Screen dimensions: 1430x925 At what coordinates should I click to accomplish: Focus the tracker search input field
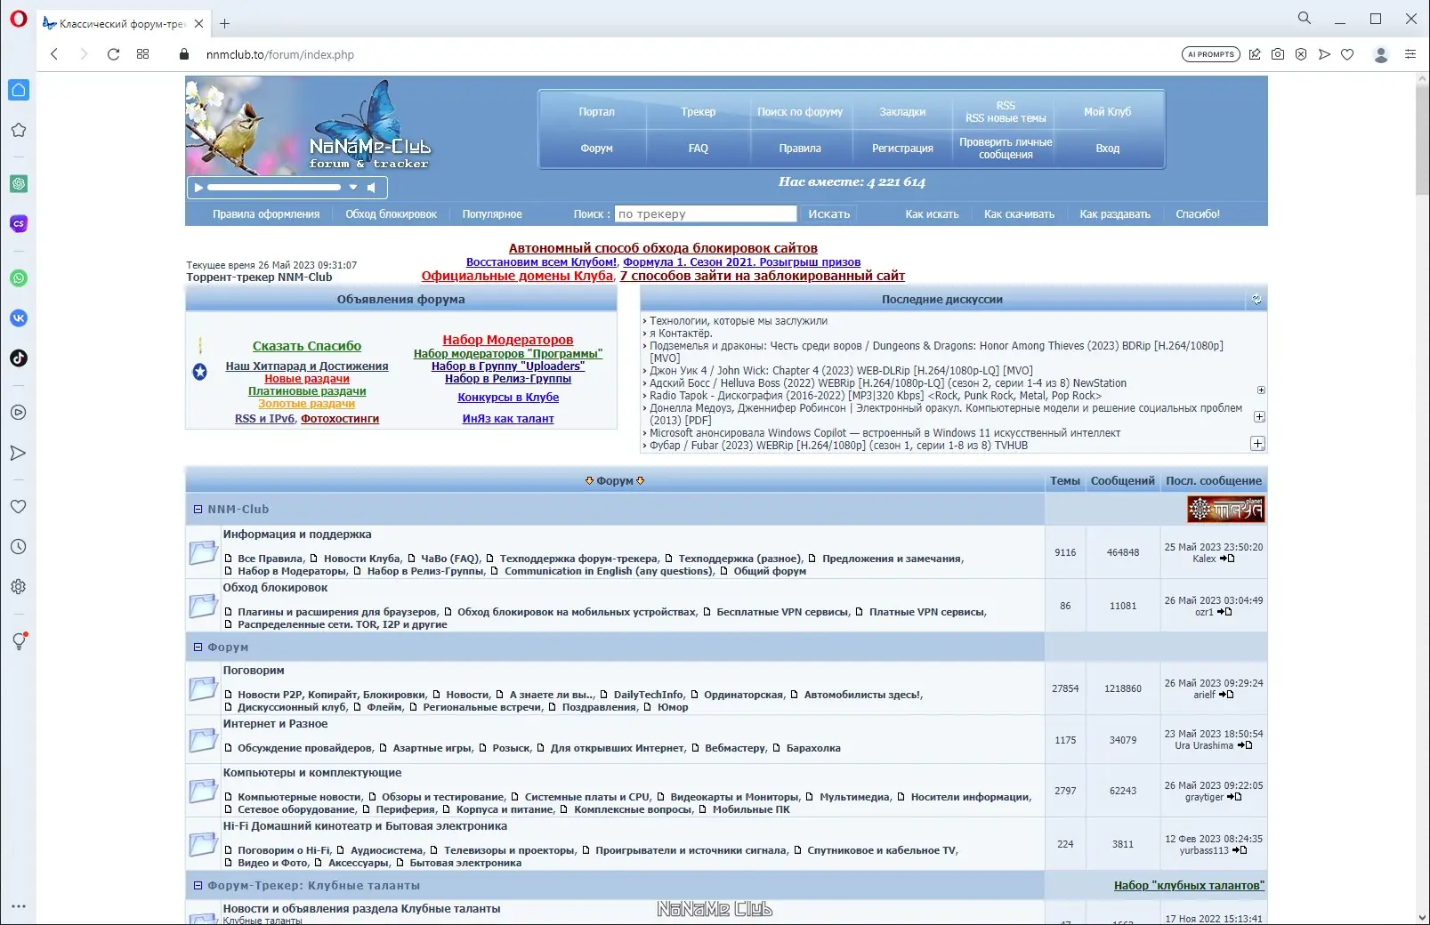tap(706, 214)
